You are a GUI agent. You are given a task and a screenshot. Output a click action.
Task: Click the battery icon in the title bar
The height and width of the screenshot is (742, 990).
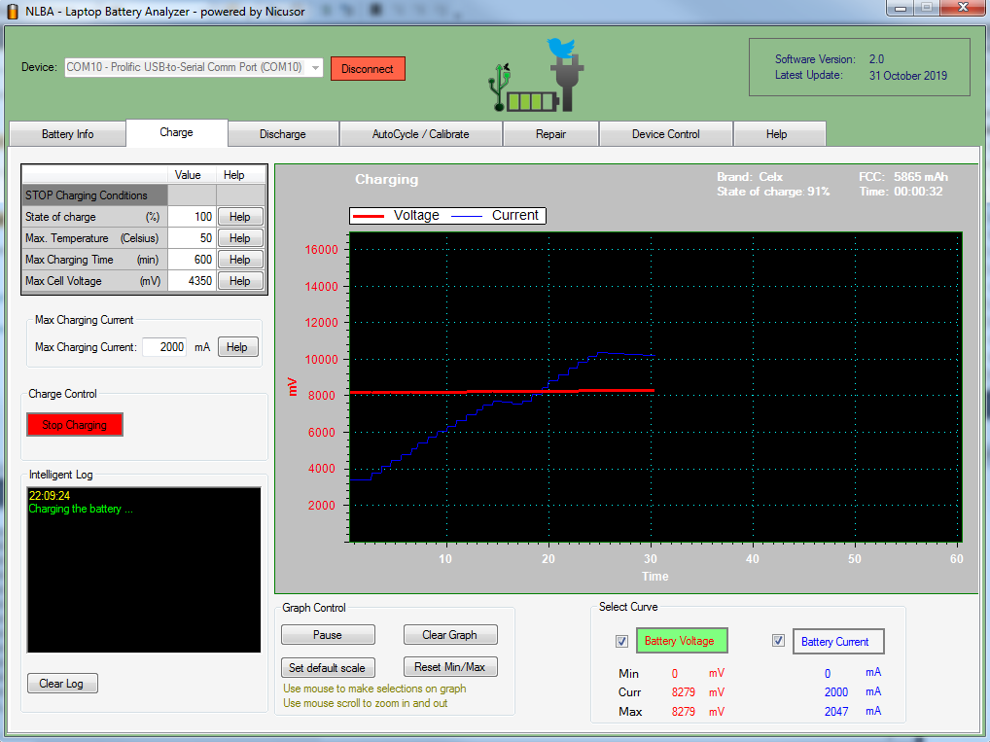13,9
